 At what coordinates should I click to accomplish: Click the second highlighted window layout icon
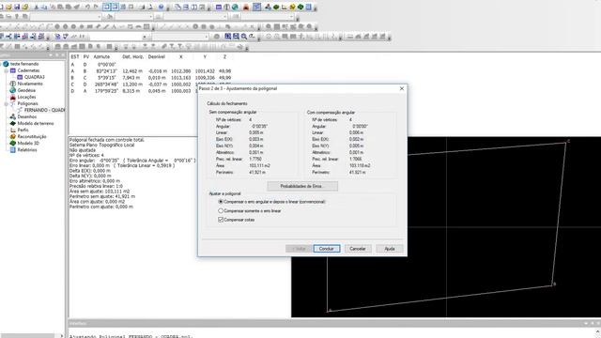click(115, 7)
